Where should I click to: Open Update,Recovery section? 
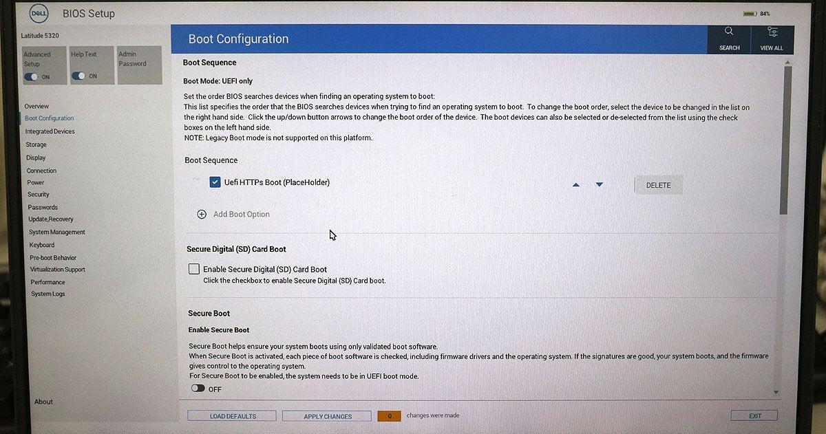click(51, 219)
